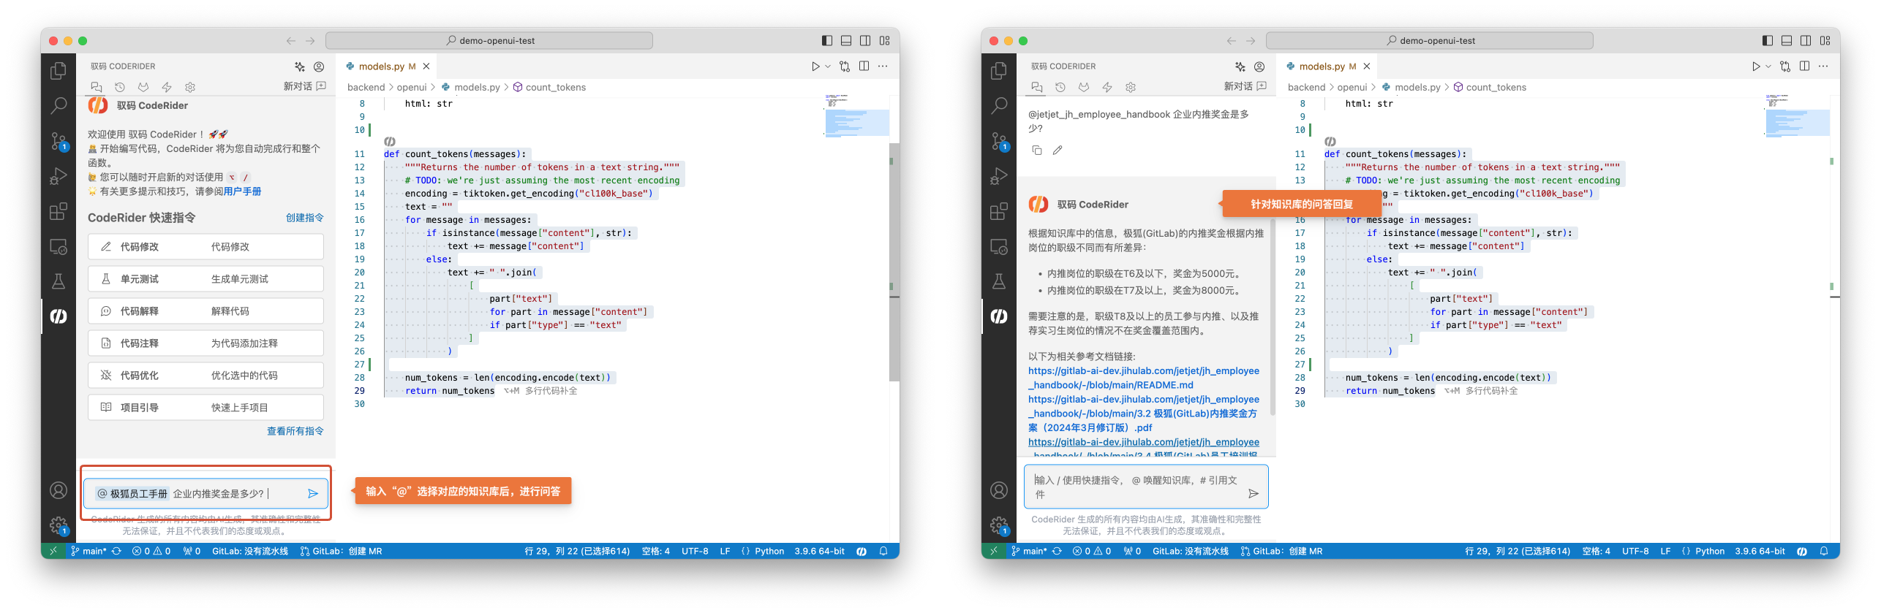The height and width of the screenshot is (613, 1881).
Task: Copy the question message in right window
Action: tap(1037, 151)
